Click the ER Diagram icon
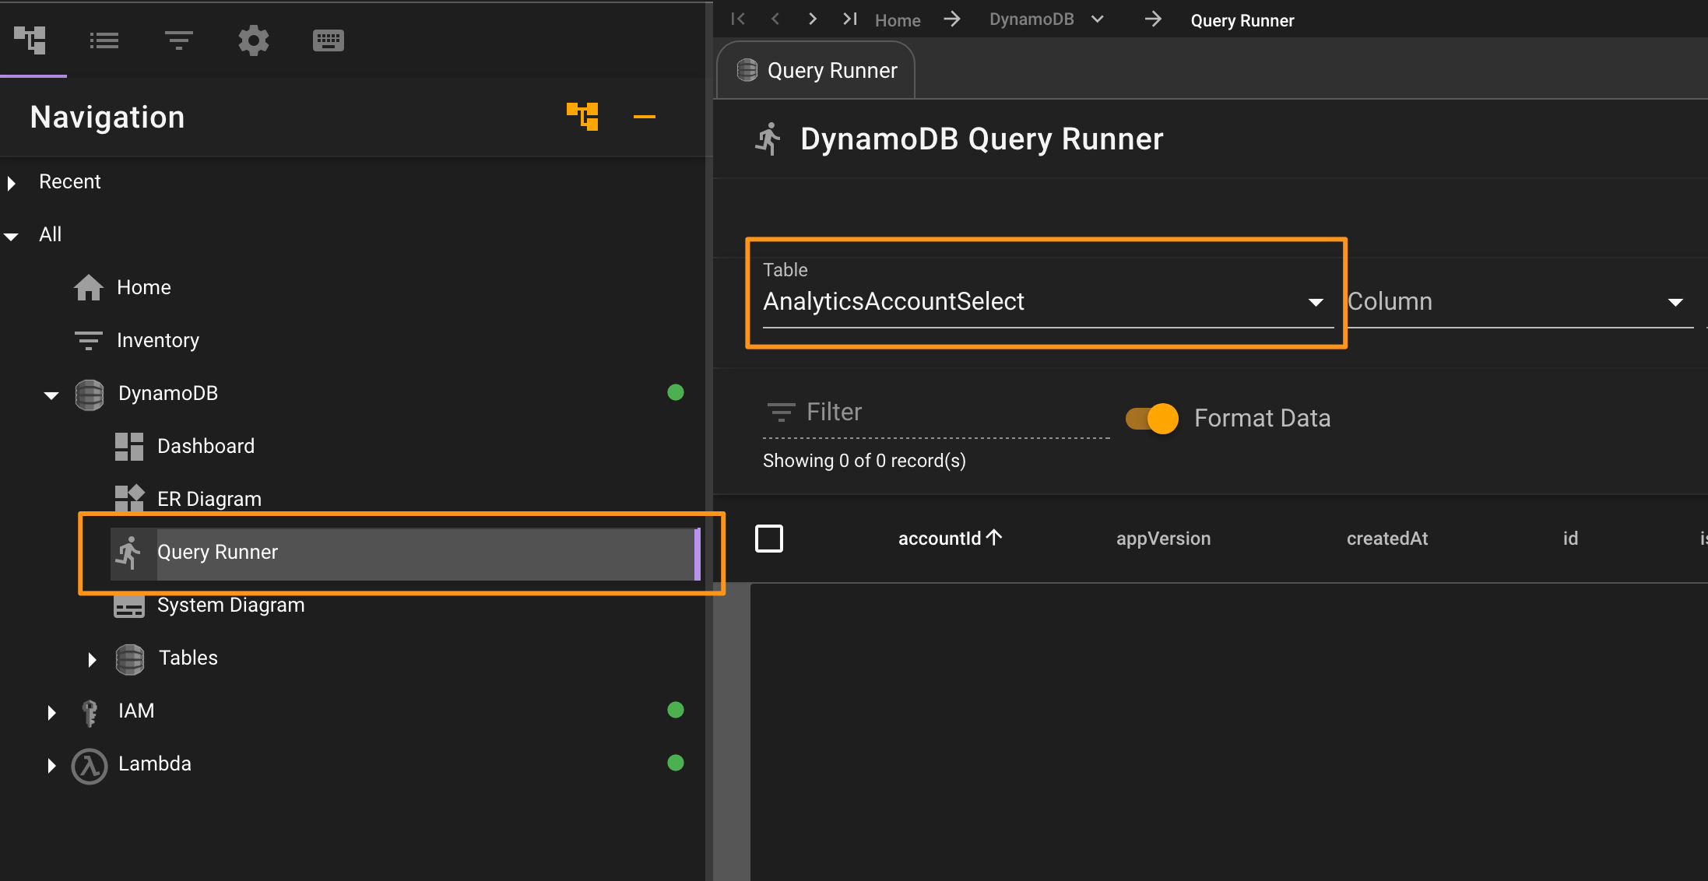Screen dimensions: 1708x881 tap(128, 498)
